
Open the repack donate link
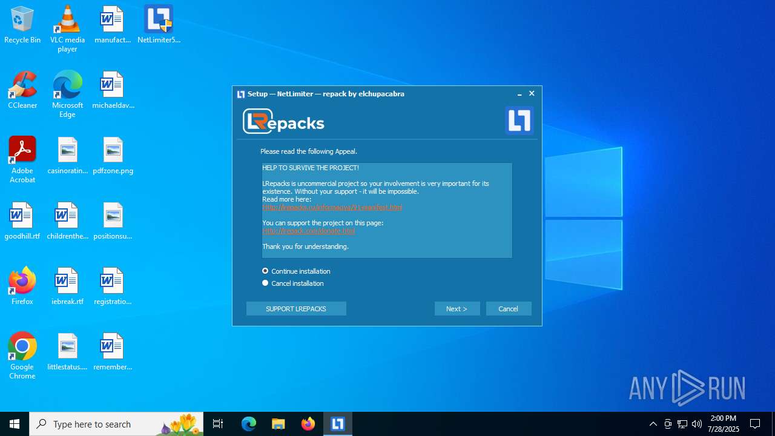click(x=308, y=231)
